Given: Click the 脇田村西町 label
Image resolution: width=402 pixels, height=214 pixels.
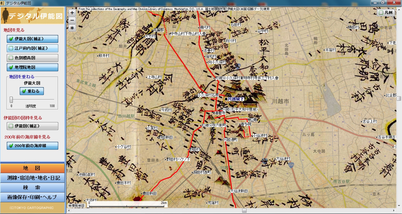Looking at the screenshot, I should 202,172.
